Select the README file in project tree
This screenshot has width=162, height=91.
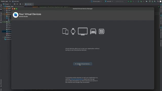pos(9,35)
